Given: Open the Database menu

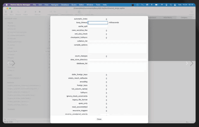Looking at the screenshot, I should (x=65, y=5).
